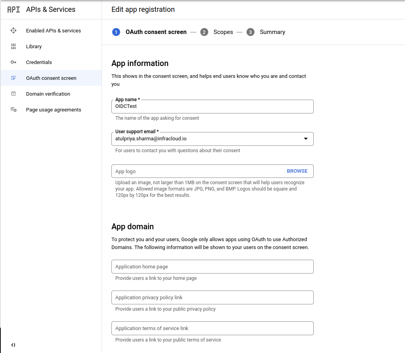405x353 pixels.
Task: Open Enabled APIs & services
Action: point(51,31)
